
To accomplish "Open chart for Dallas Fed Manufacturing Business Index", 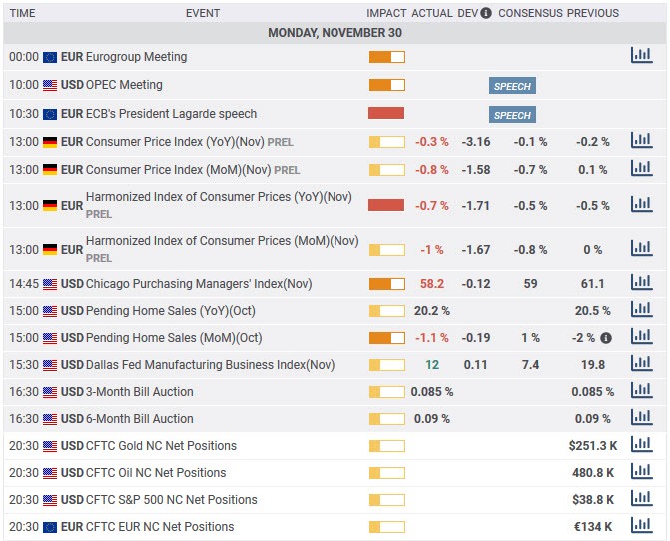I will [x=641, y=363].
